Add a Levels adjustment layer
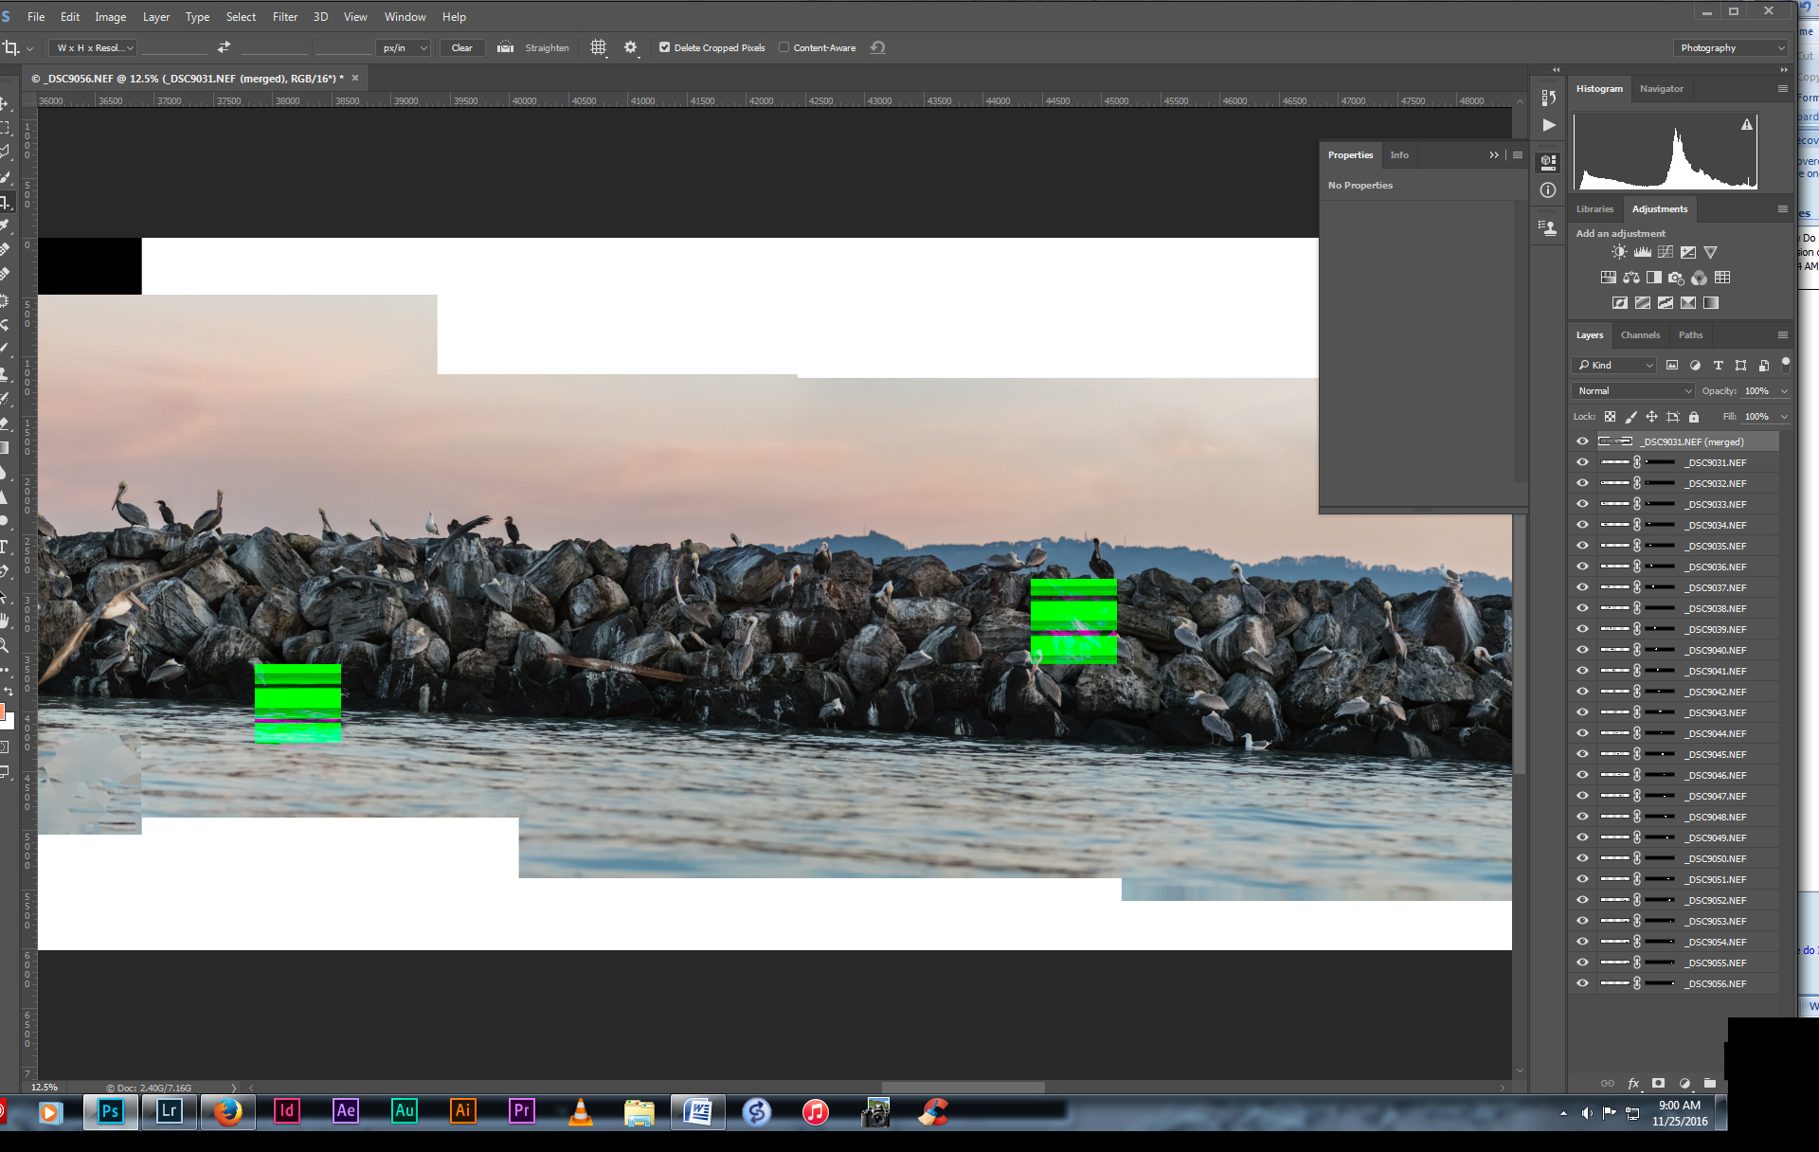The height and width of the screenshot is (1152, 1819). pyautogui.click(x=1642, y=252)
